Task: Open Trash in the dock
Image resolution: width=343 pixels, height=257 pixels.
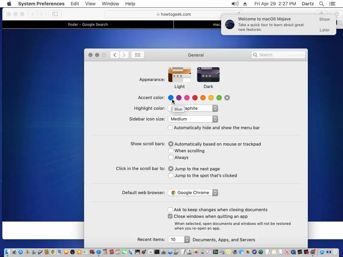Action: tap(335, 252)
